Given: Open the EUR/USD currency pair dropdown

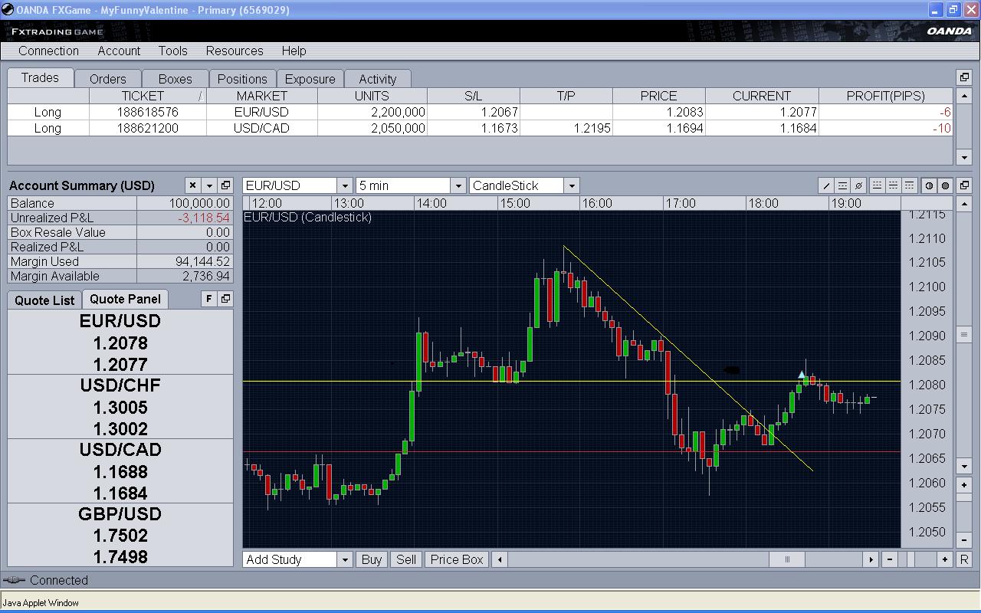Looking at the screenshot, I should click(344, 185).
